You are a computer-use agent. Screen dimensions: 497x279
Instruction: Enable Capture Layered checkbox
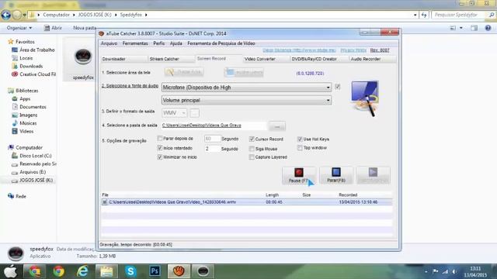tap(252, 157)
